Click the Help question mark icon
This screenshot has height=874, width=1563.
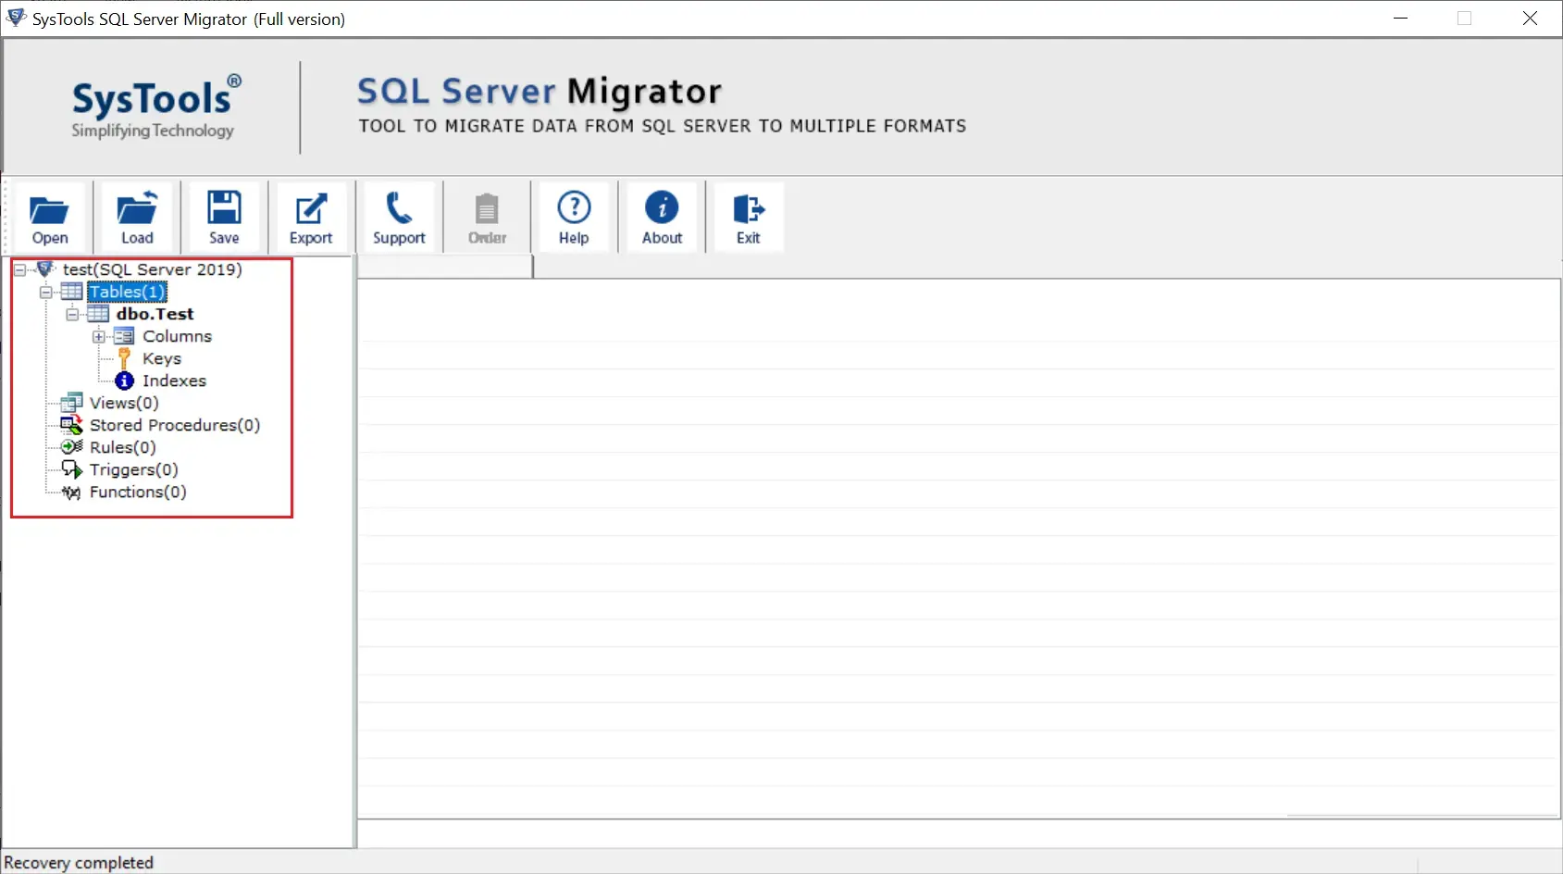(574, 207)
